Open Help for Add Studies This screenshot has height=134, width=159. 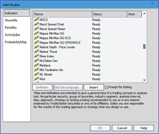pyautogui.click(x=144, y=128)
